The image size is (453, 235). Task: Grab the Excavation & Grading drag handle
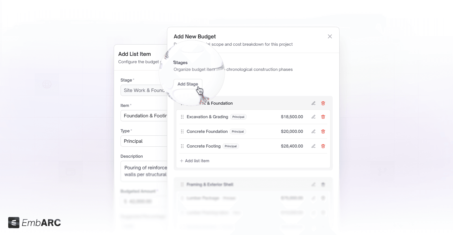click(x=182, y=117)
